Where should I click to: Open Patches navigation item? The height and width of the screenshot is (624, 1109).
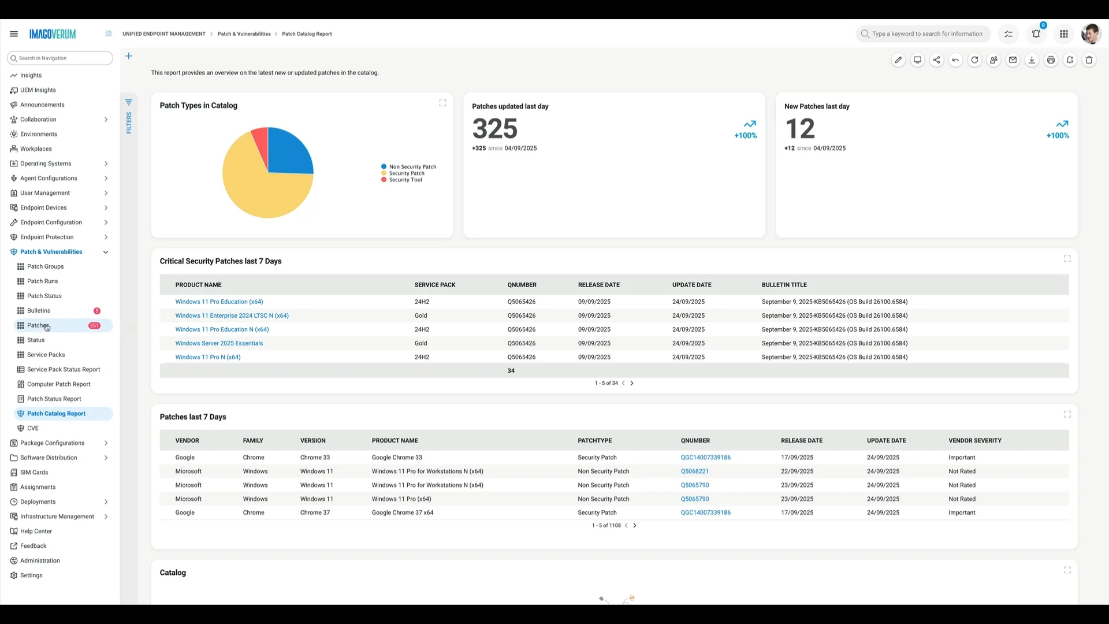62,326
